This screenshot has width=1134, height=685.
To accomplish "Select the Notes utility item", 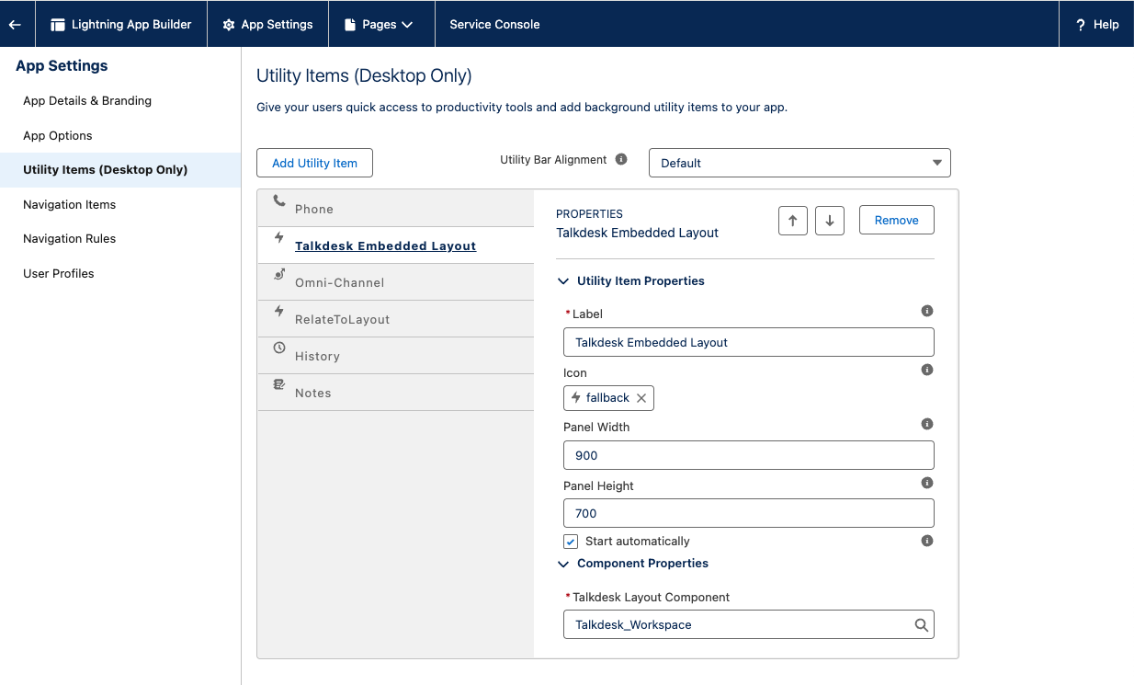I will coord(396,393).
